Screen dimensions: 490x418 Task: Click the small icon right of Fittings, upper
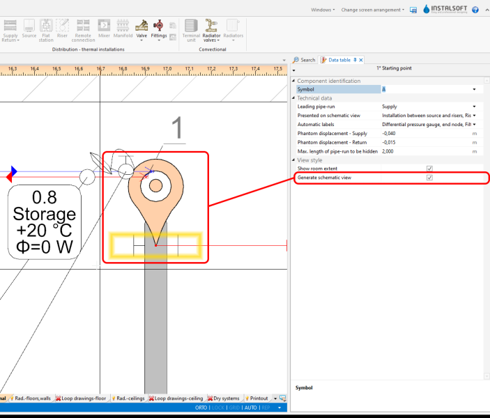pos(172,26)
